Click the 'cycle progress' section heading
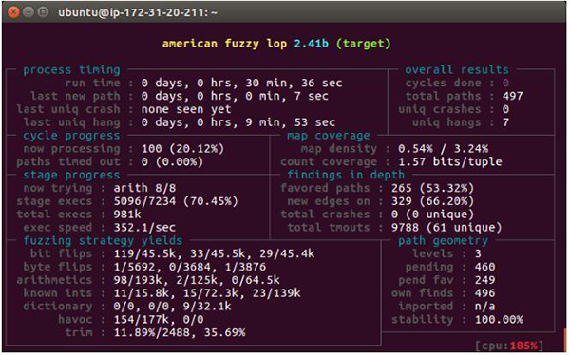Image resolution: width=570 pixels, height=355 pixels. (x=71, y=136)
